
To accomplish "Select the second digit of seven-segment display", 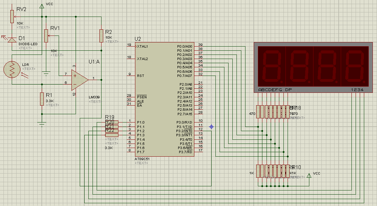I will (299, 66).
